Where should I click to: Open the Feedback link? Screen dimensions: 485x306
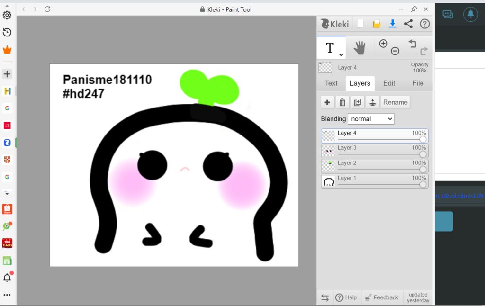382,297
